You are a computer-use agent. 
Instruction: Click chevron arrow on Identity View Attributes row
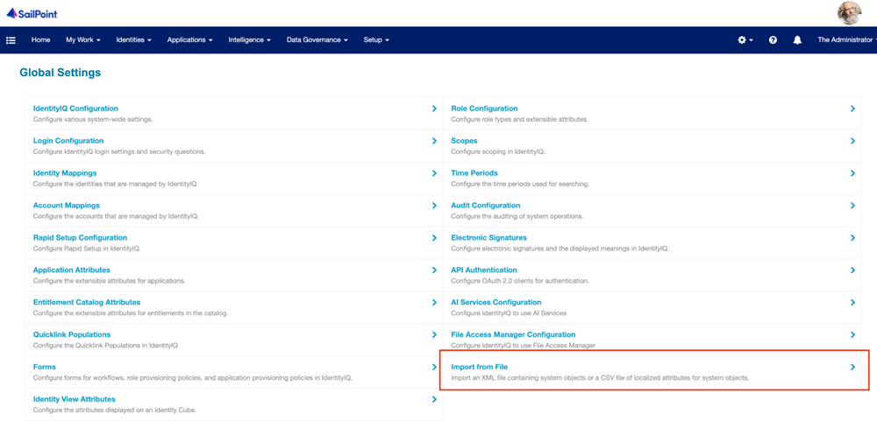[x=435, y=400]
